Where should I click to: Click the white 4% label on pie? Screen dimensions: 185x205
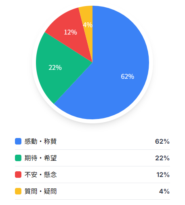click(x=88, y=25)
